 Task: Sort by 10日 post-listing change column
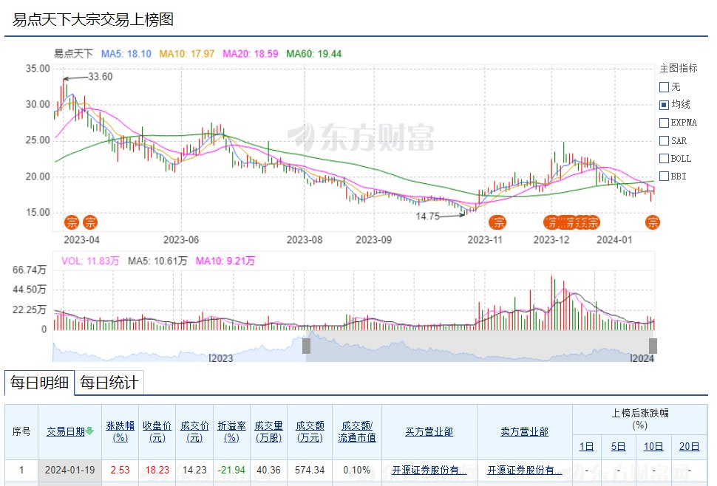point(653,446)
